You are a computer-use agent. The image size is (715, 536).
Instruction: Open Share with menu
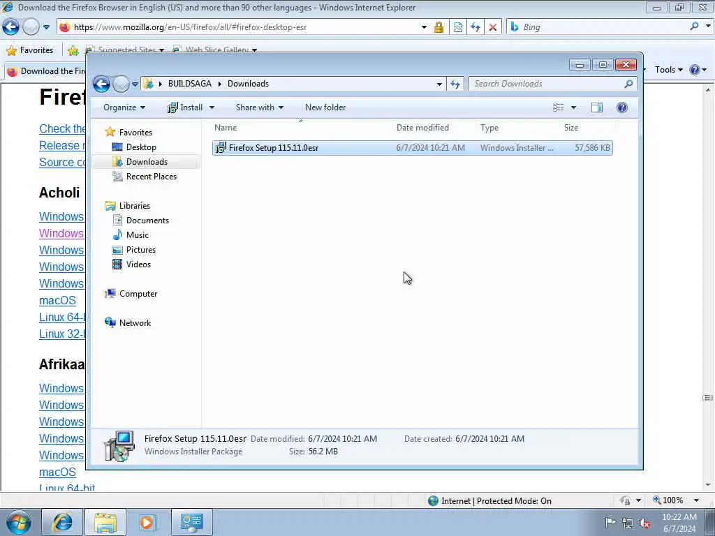point(260,107)
